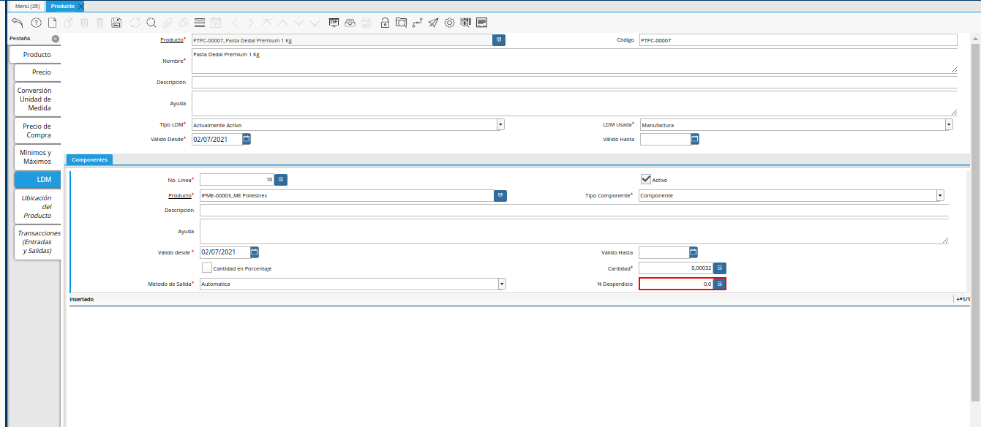Open calendar picker for component Válido Hasta
The width and height of the screenshot is (981, 427).
click(694, 252)
